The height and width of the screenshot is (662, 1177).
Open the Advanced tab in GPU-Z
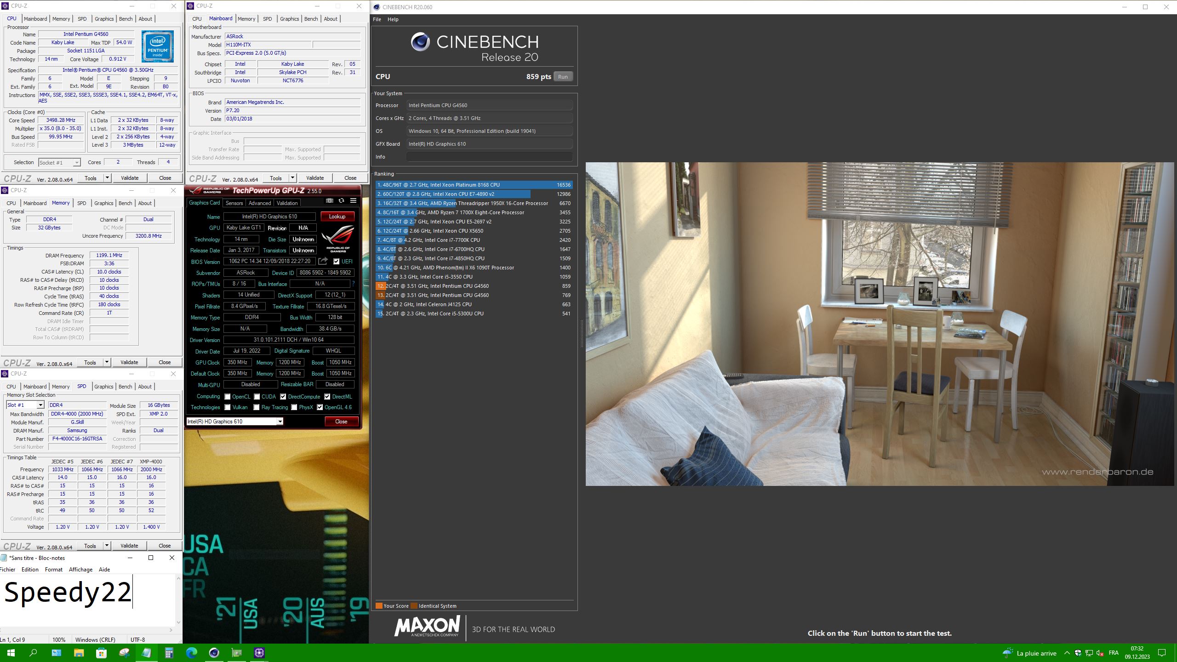(x=260, y=203)
